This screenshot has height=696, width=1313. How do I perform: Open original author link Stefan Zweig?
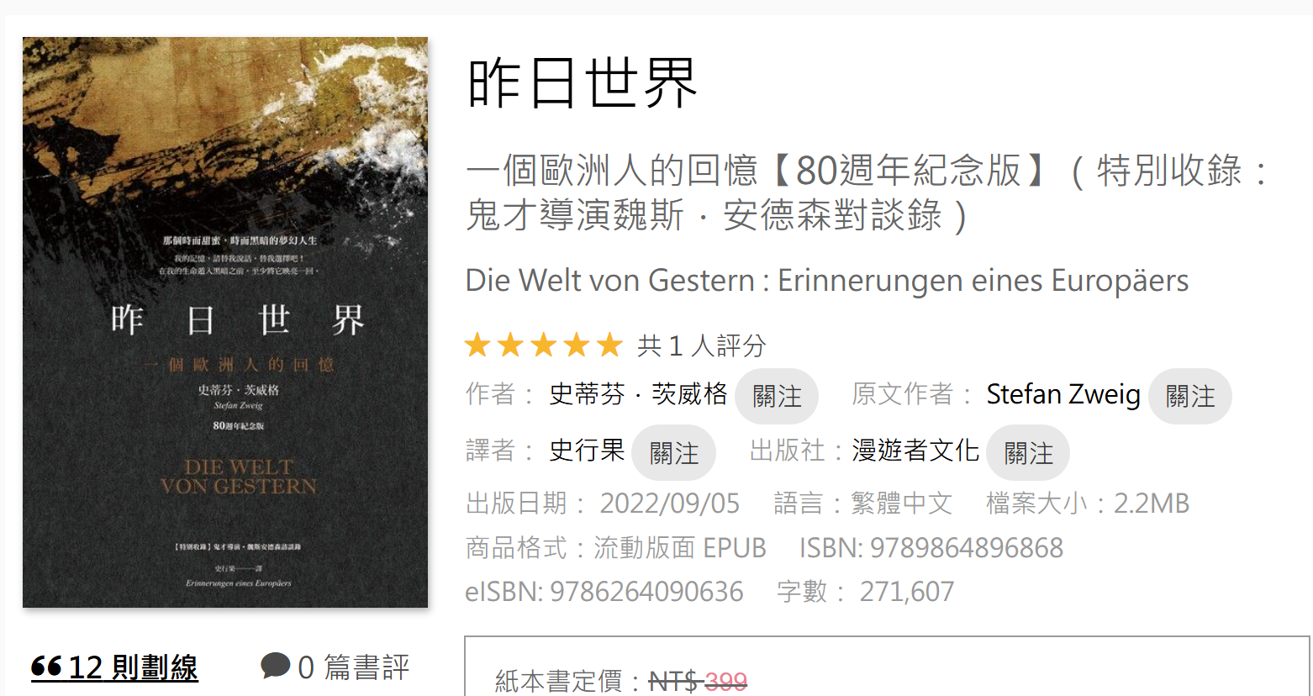[1063, 394]
